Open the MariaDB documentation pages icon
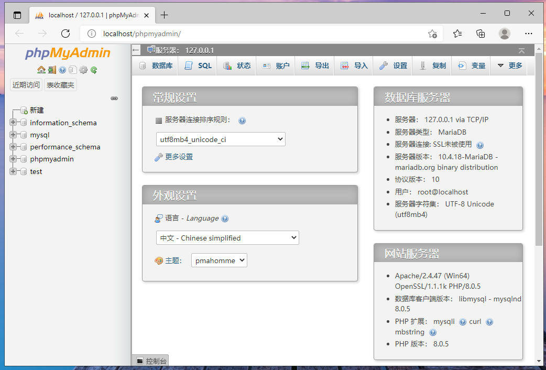 (73, 70)
